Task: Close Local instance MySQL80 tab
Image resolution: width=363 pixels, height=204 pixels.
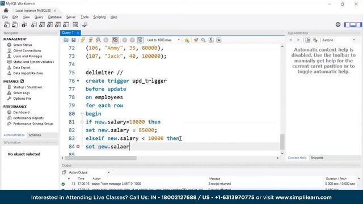Action: point(55,11)
